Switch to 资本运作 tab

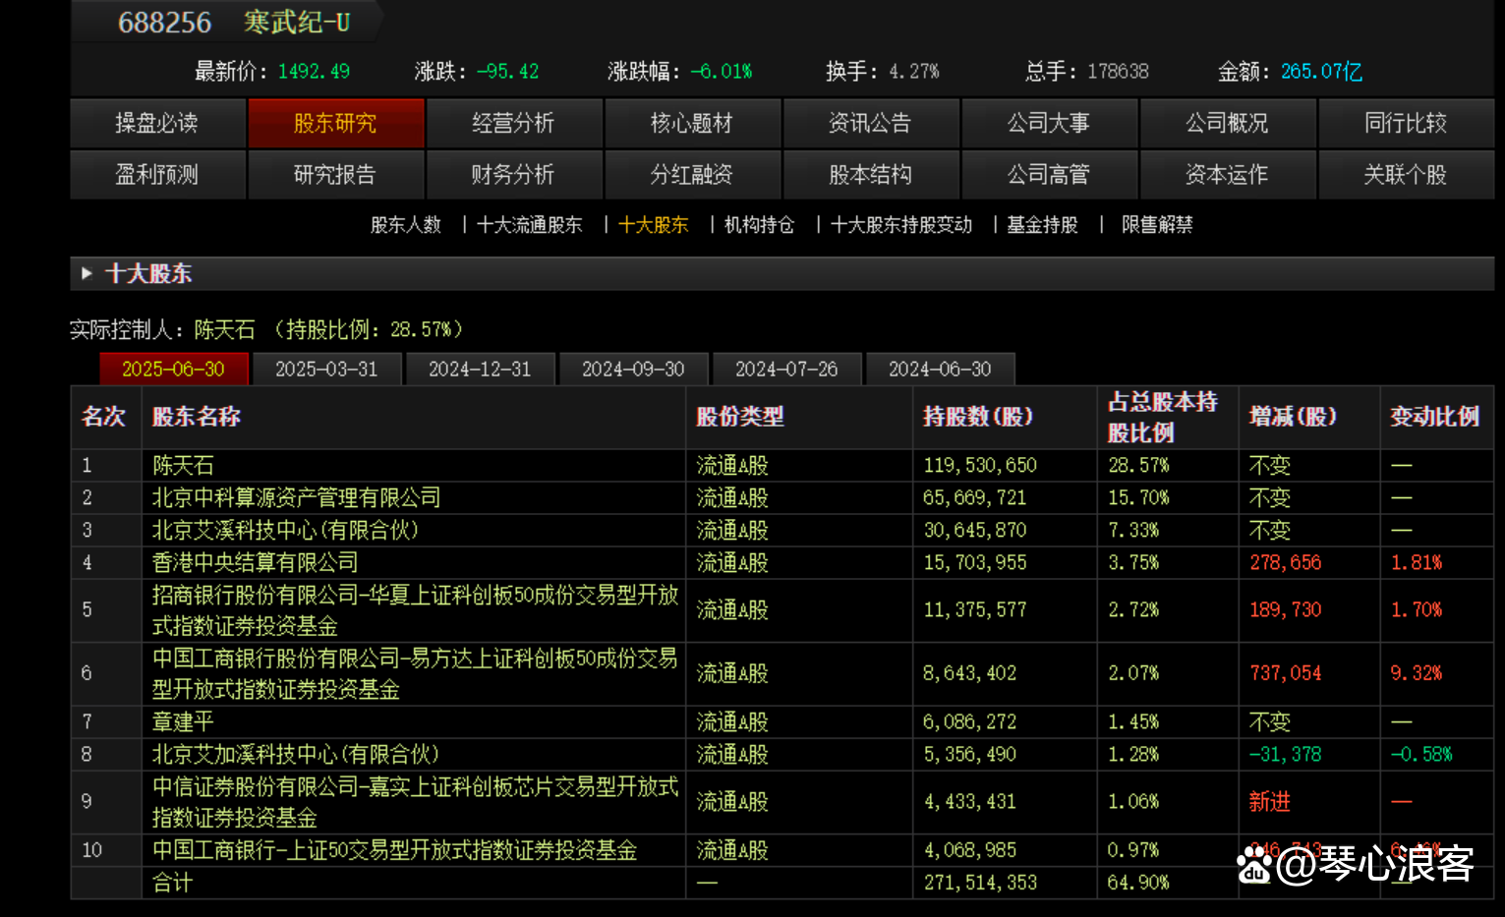(1227, 175)
